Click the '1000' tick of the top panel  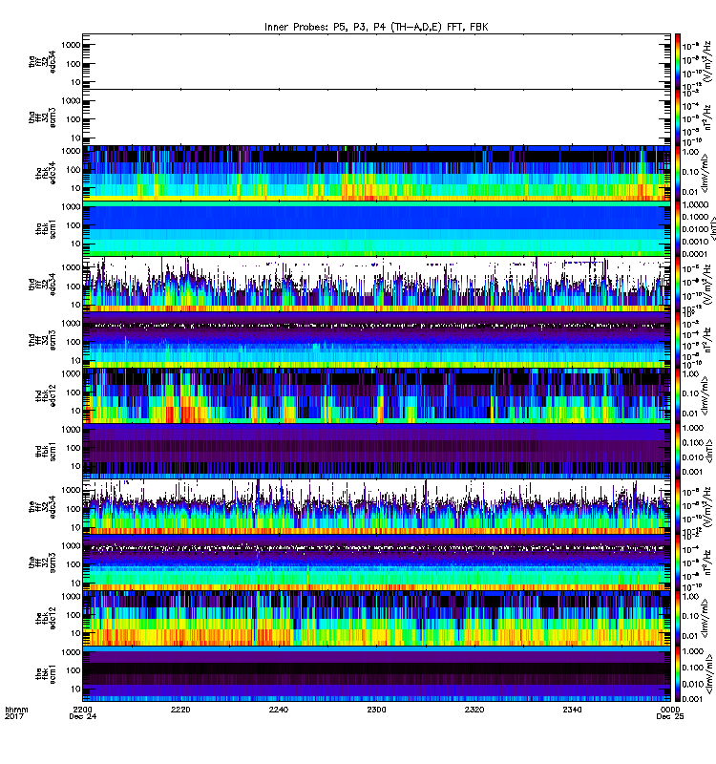(71, 45)
